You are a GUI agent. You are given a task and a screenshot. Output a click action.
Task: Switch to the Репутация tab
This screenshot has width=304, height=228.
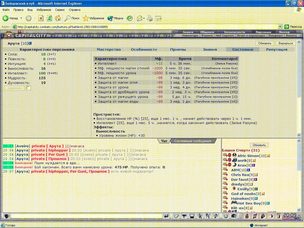pyautogui.click(x=277, y=49)
